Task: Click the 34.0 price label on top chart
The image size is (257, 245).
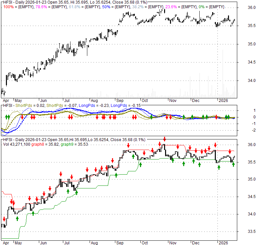Action: [251, 81]
